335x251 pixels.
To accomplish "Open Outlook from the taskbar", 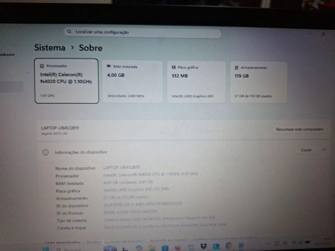I will (x=216, y=246).
